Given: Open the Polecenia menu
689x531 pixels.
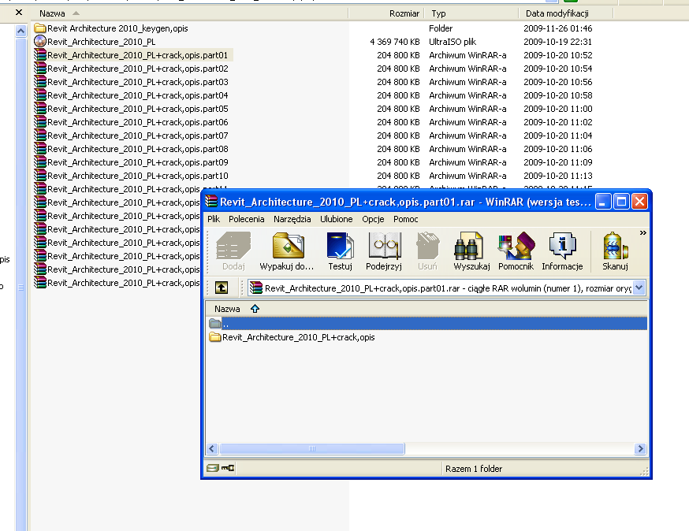Looking at the screenshot, I should tap(247, 219).
